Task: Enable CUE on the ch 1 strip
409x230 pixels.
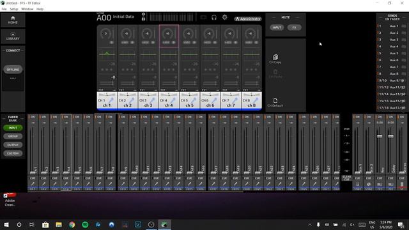Action: point(33,178)
